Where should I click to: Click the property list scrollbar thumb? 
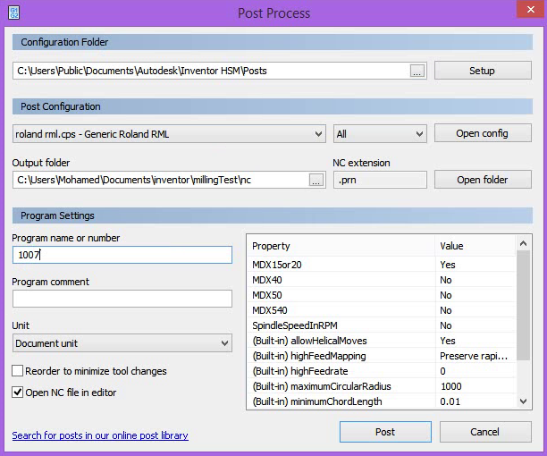[523, 306]
